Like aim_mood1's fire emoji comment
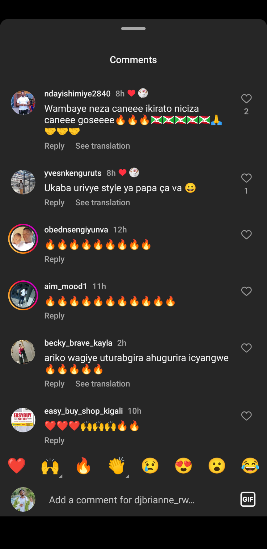 tap(246, 291)
